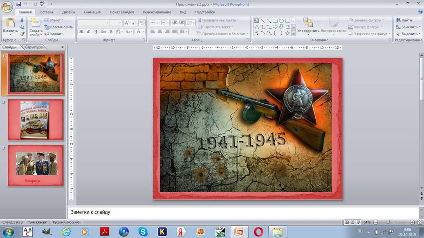Open the font size combo box

(116, 23)
